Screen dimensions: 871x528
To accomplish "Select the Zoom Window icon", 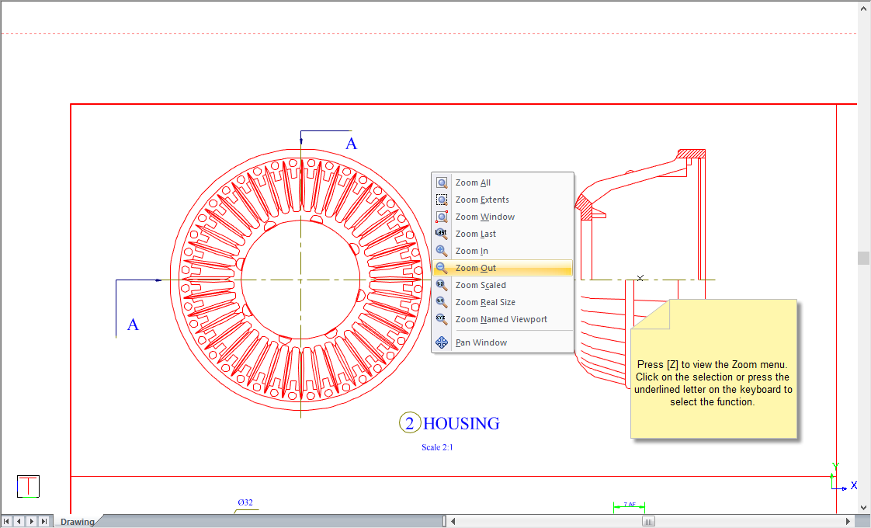I will point(442,217).
